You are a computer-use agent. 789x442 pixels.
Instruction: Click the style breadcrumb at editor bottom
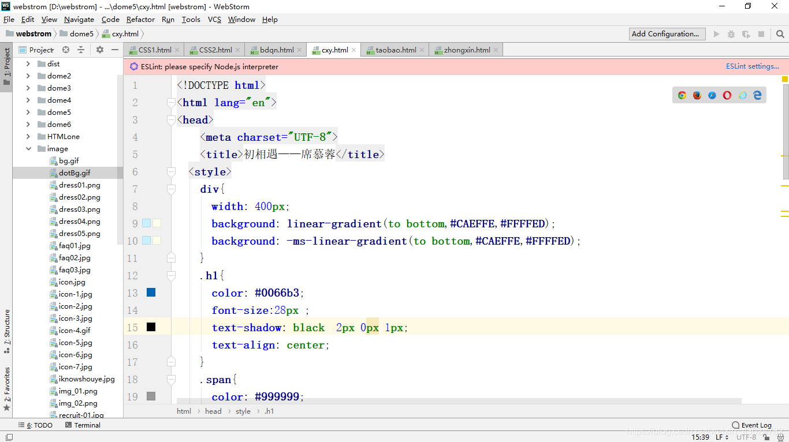click(x=243, y=411)
